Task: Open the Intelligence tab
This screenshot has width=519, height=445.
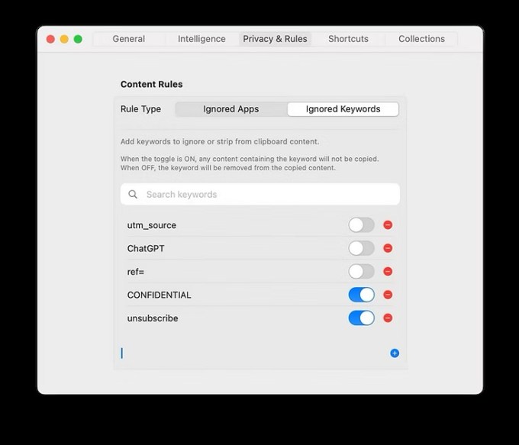Action: (x=201, y=39)
